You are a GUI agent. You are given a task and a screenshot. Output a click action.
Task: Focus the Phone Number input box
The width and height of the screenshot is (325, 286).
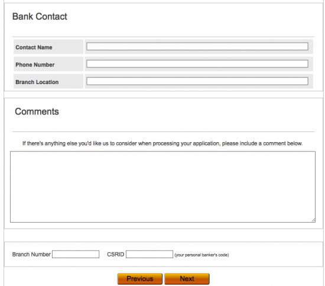[x=197, y=64]
